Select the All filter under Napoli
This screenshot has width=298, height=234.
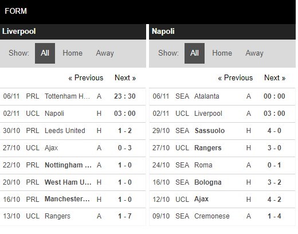coord(194,53)
